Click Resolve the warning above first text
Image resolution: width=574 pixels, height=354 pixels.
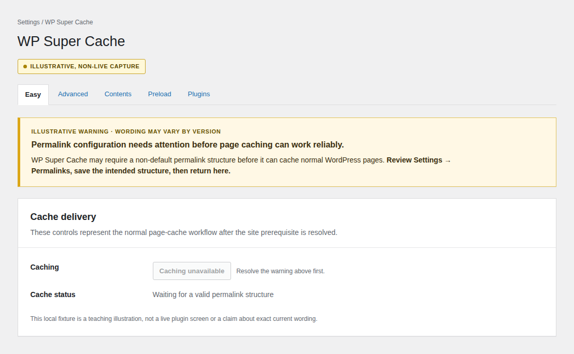[x=280, y=271]
